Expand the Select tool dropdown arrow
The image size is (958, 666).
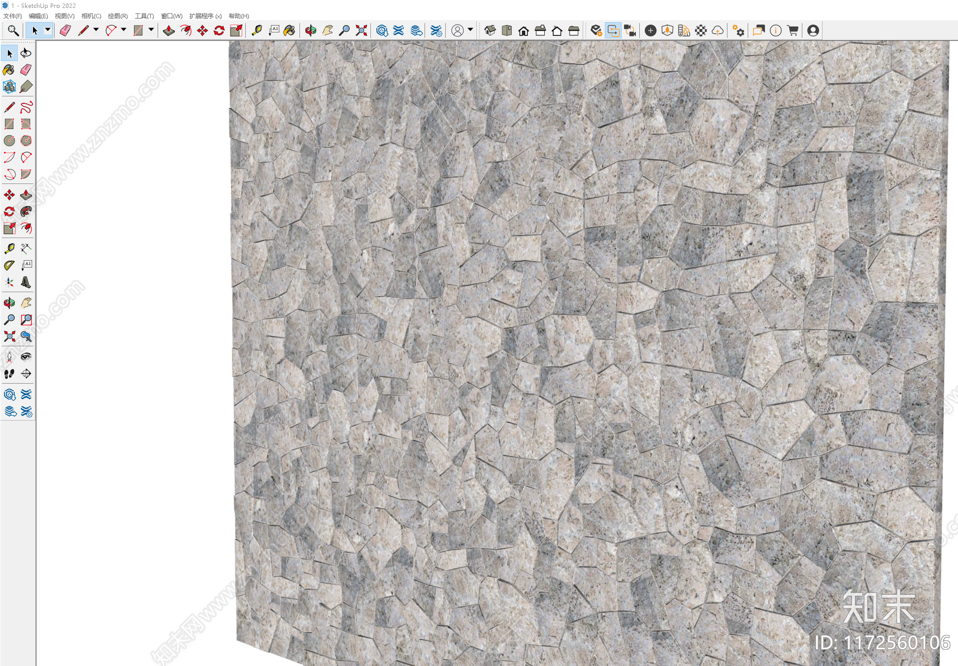(48, 31)
